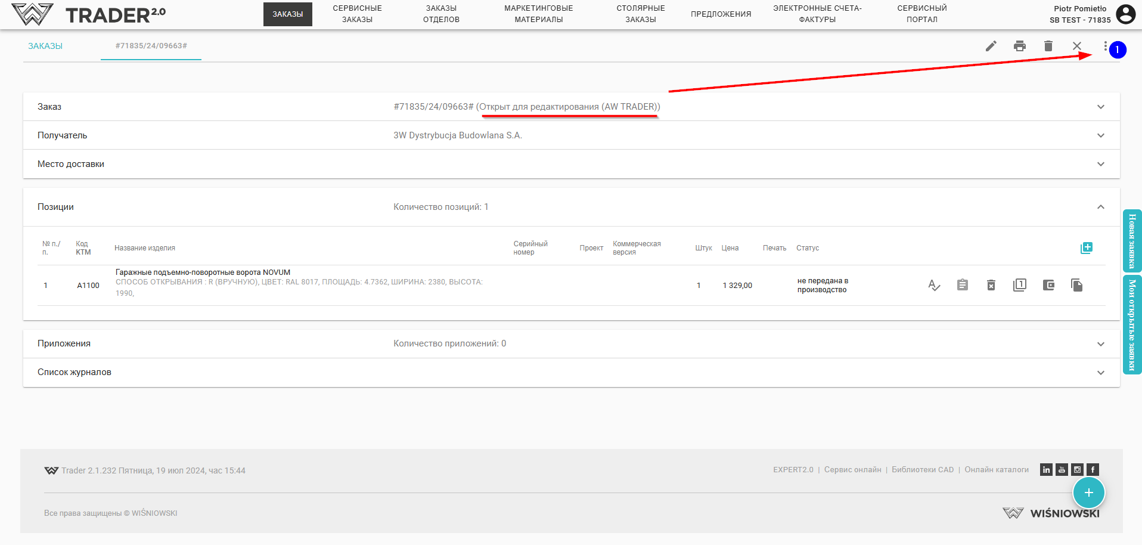
Task: Click the round teal plus floating button
Action: 1088,493
